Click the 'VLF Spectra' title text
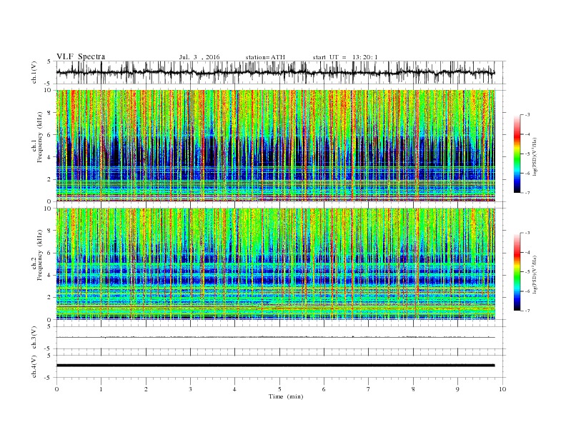This screenshot has width=566, height=437. (81, 56)
